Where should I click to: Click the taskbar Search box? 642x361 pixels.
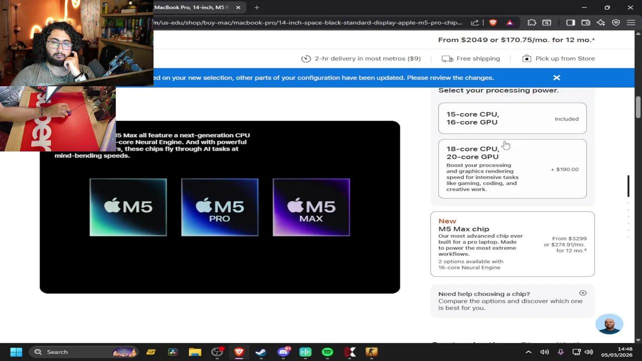click(83, 352)
